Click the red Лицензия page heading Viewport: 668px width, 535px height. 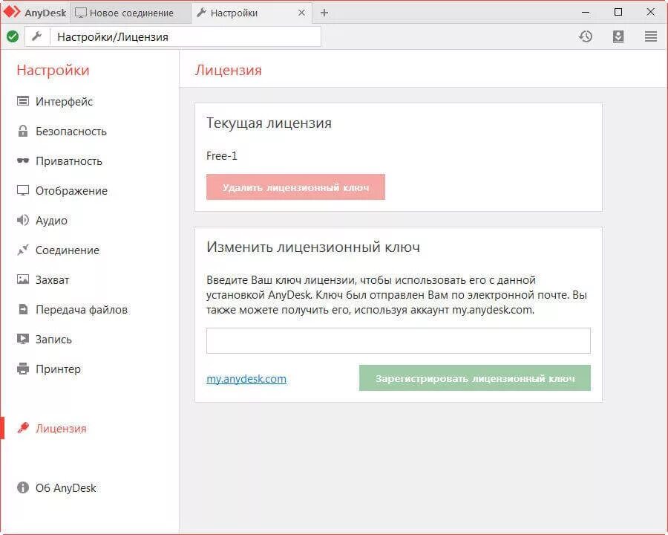(229, 70)
